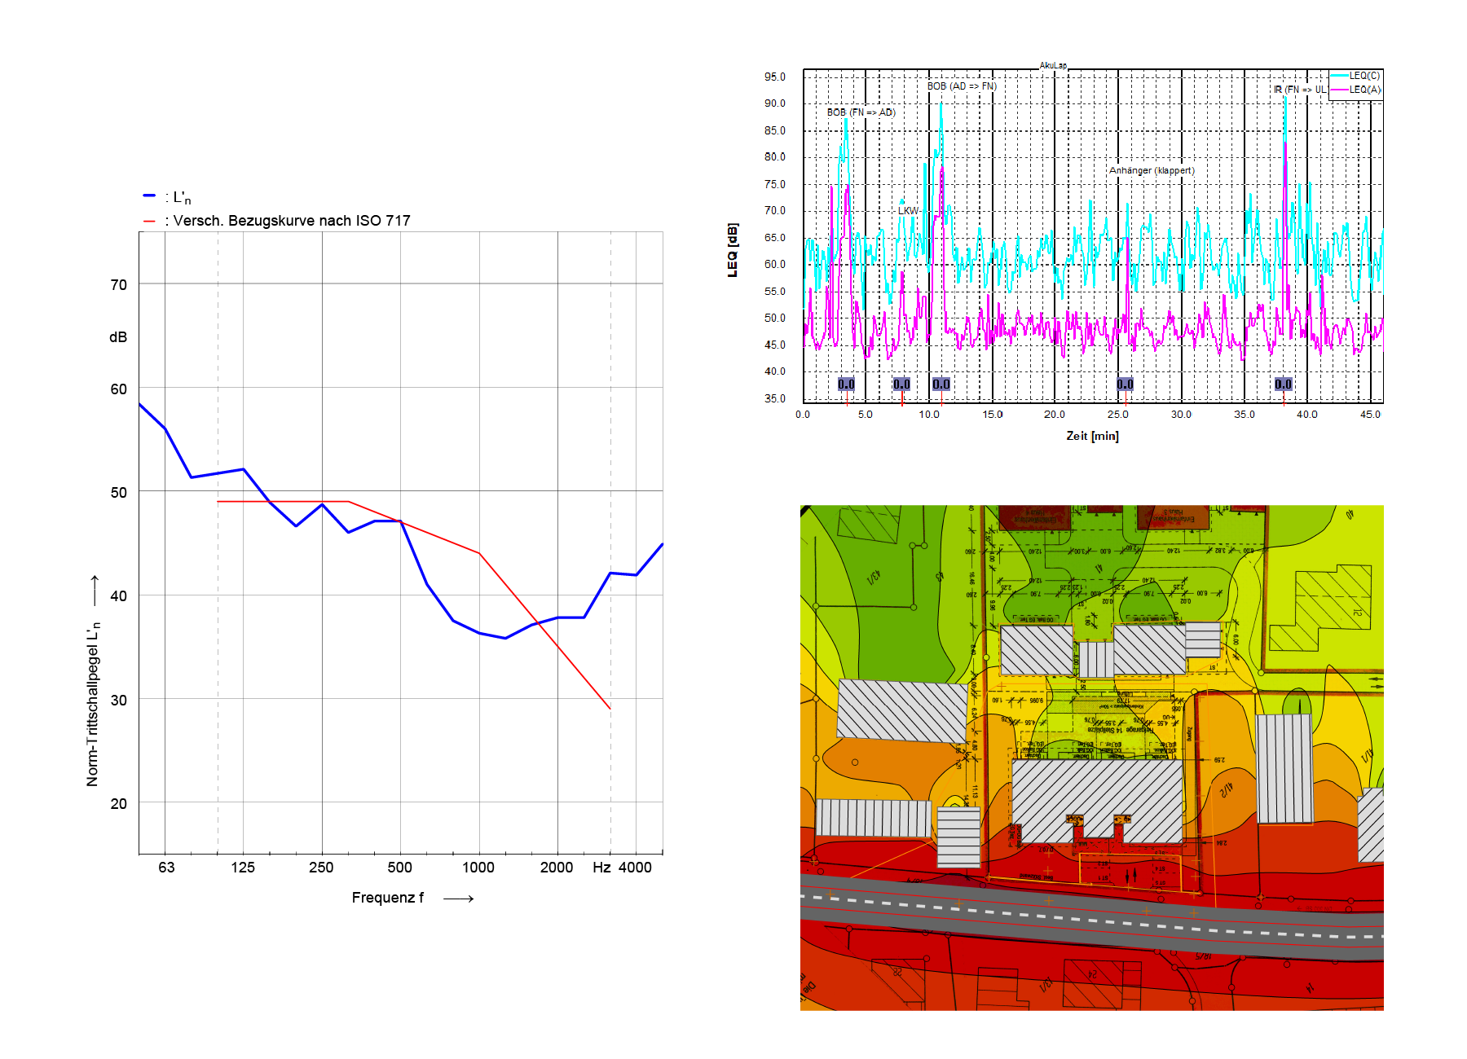Click the red tick on the time axis
The image size is (1467, 1059).
pos(902,399)
